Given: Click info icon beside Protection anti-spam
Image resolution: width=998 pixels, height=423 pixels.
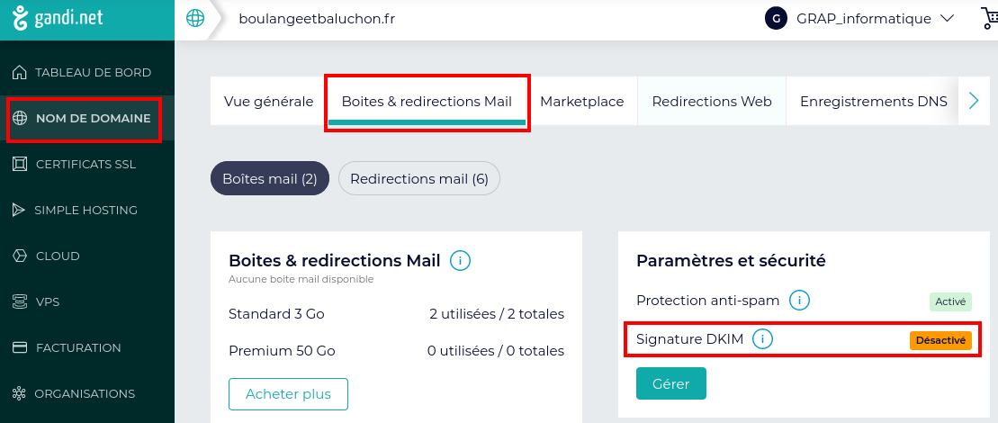Looking at the screenshot, I should pyautogui.click(x=799, y=301).
